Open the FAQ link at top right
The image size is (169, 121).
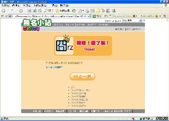(x=133, y=29)
